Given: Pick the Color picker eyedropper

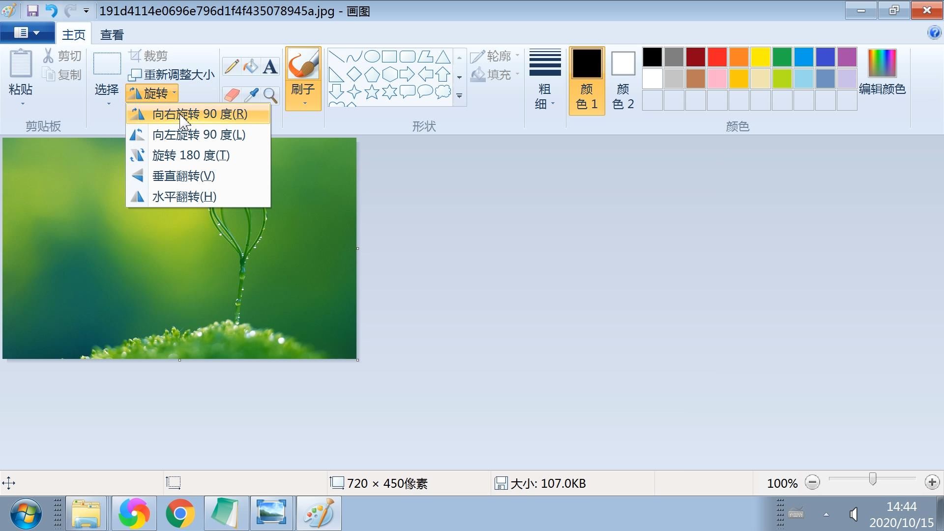Looking at the screenshot, I should pos(251,94).
